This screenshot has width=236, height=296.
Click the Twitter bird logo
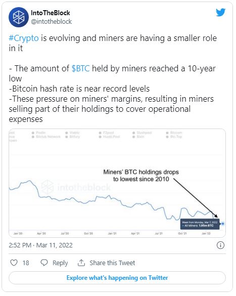[x=220, y=13]
